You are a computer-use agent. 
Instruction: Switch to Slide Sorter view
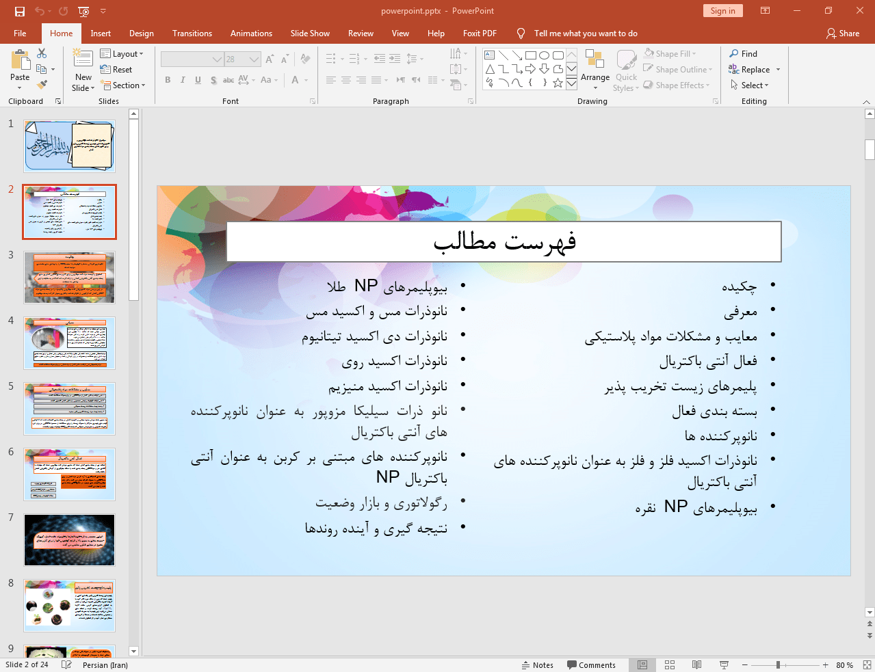click(670, 664)
